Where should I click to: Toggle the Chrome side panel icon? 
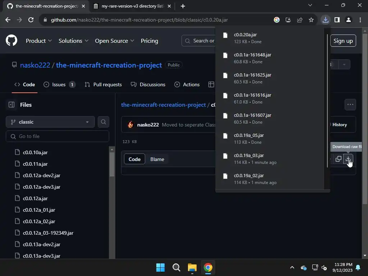(337, 20)
